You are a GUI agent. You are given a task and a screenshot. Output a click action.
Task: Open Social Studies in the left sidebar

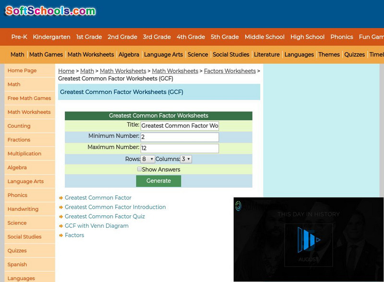pos(30,237)
